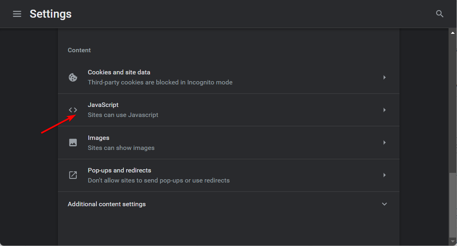Click the arrow on the Images row
The height and width of the screenshot is (246, 457).
pyautogui.click(x=384, y=142)
